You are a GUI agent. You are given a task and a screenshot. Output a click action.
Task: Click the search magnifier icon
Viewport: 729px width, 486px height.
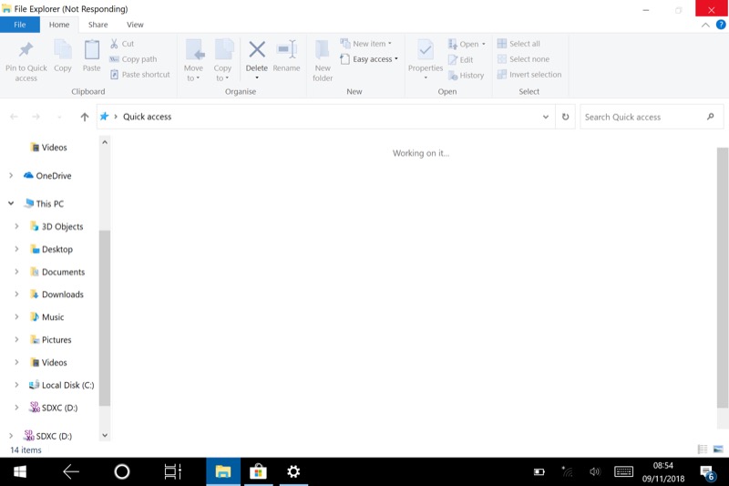pos(711,117)
